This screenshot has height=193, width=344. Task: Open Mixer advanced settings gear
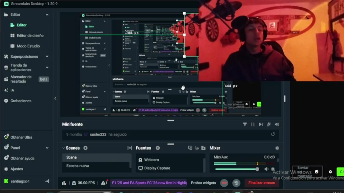pyautogui.click(x=277, y=148)
